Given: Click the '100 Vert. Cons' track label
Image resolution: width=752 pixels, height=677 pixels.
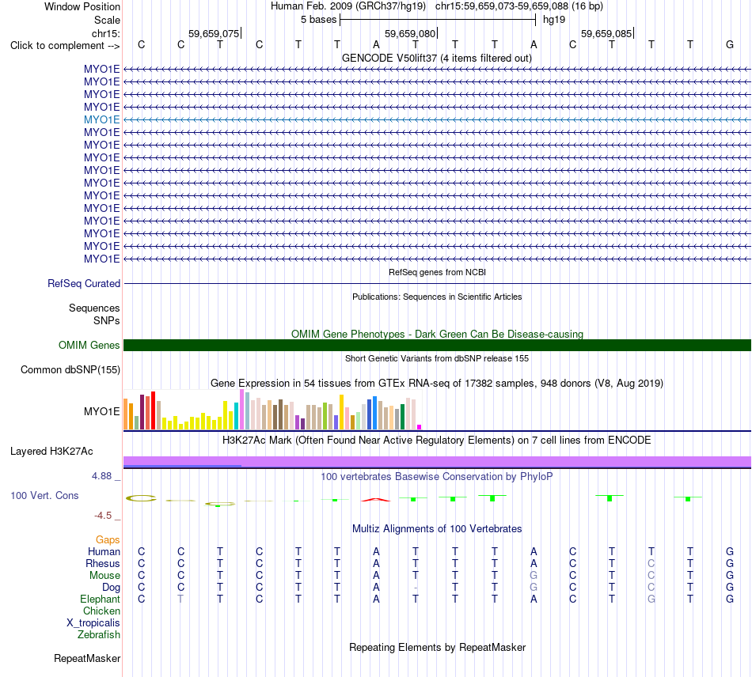Looking at the screenshot, I should coord(44,496).
